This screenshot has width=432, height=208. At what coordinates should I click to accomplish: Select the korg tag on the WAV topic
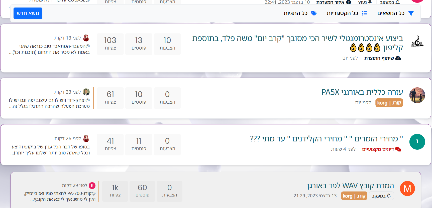(354, 196)
